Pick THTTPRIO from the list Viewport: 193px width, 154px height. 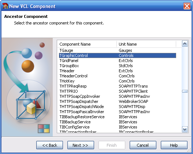[x=118, y=91]
